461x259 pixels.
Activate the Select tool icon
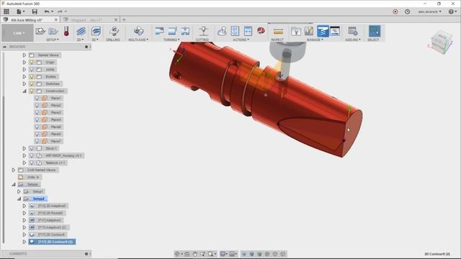375,31
